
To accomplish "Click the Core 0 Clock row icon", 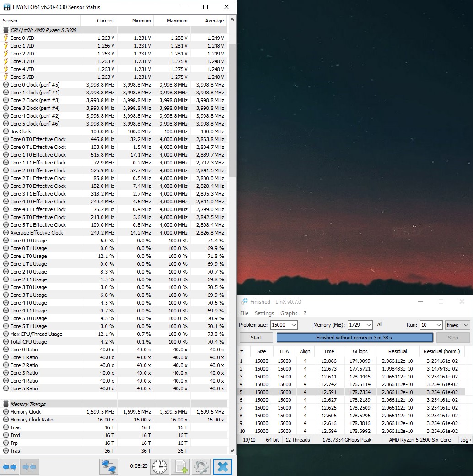I will coord(6,85).
